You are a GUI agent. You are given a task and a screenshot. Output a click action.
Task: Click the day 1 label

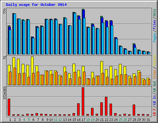tap(10, 120)
